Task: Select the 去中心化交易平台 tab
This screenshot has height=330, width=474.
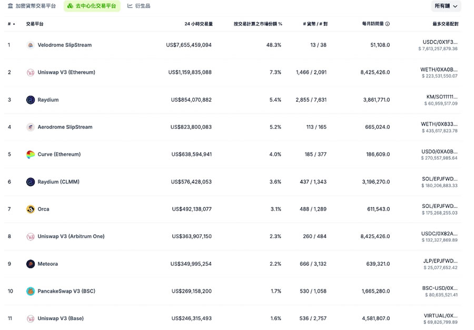Action: click(92, 6)
